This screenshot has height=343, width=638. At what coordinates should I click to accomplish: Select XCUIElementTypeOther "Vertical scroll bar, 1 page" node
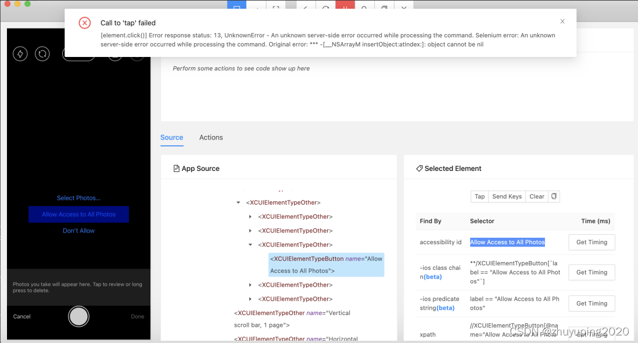point(292,319)
